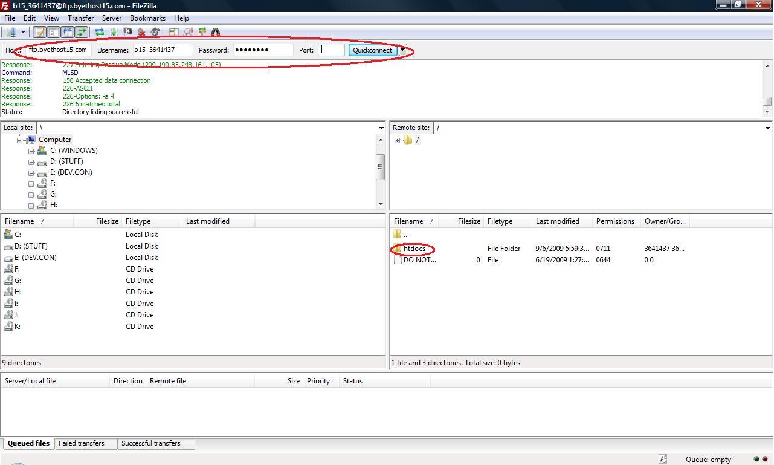Click the local tree vertical scrollbar thumb
The height and width of the screenshot is (465, 774).
[x=381, y=166]
